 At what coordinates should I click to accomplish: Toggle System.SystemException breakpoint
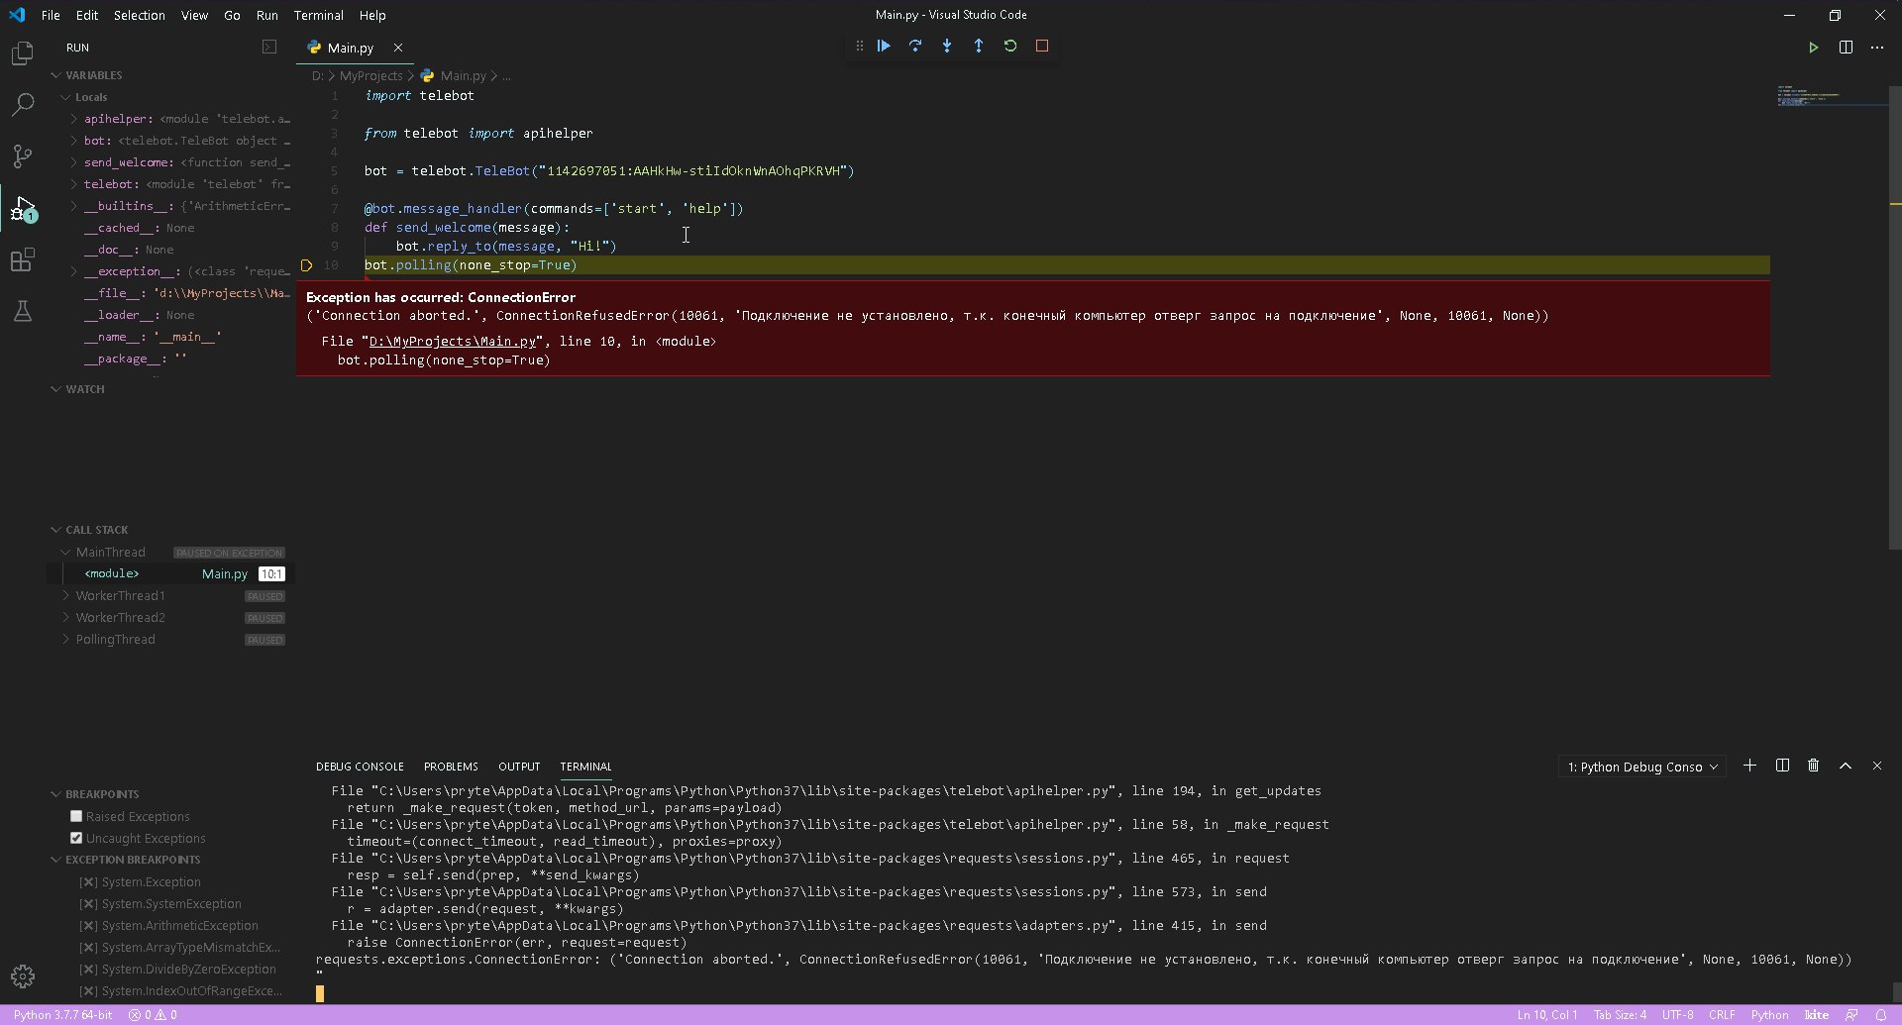(88, 904)
